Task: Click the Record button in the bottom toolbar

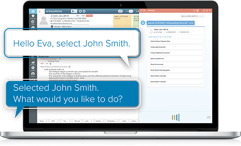Action: coord(77,121)
